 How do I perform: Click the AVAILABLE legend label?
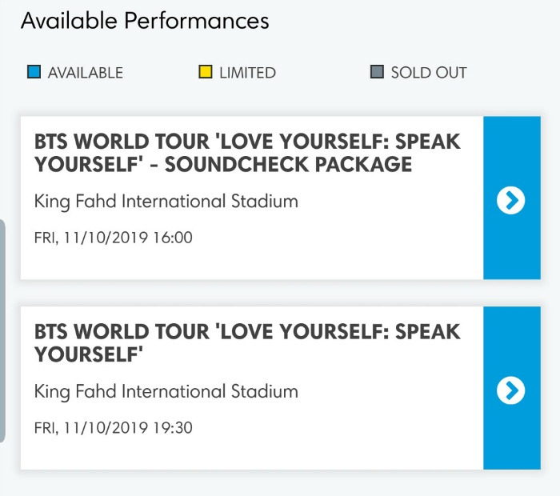click(x=86, y=73)
